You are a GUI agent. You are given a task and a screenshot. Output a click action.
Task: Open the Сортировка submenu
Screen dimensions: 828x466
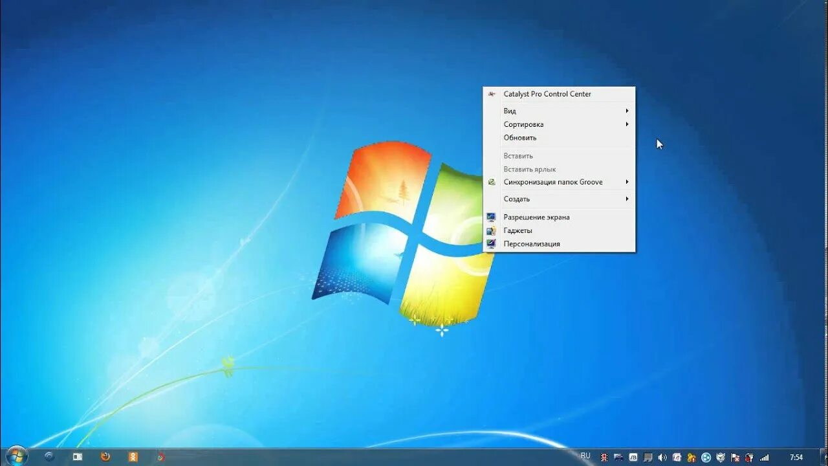click(x=559, y=124)
